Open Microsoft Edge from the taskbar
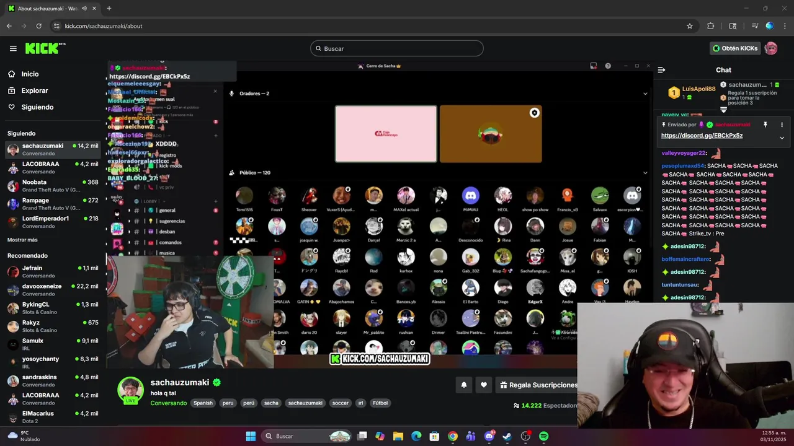The width and height of the screenshot is (794, 446). 416,436
